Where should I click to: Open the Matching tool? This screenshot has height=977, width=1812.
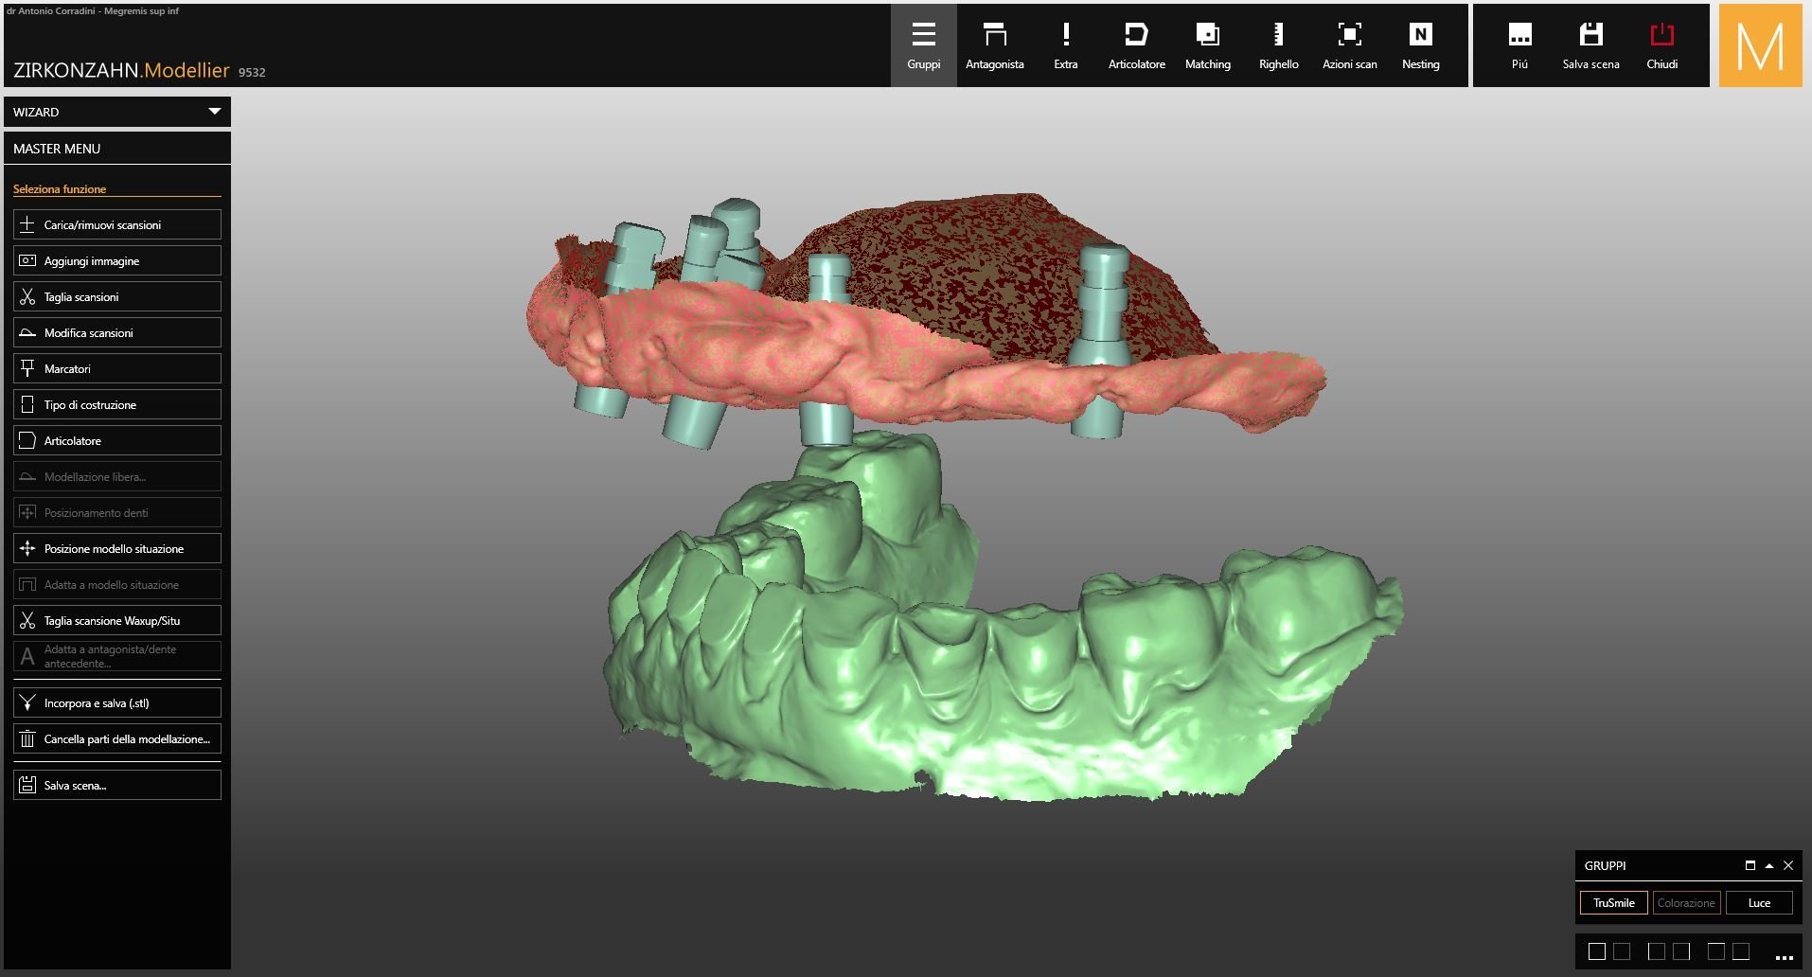pos(1207,45)
